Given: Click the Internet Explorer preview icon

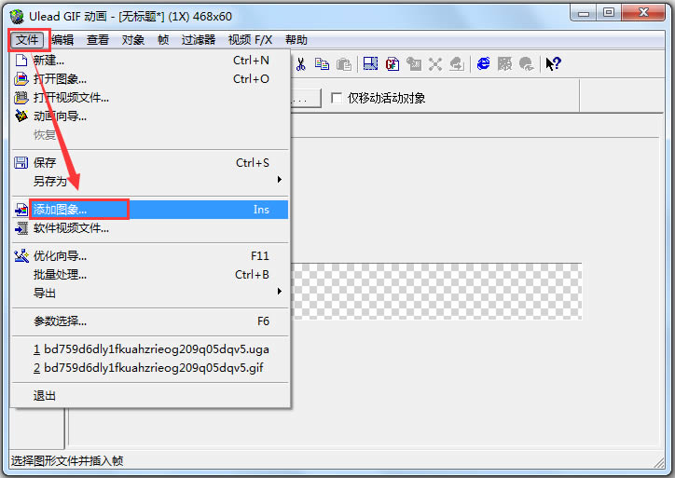Looking at the screenshot, I should [484, 64].
